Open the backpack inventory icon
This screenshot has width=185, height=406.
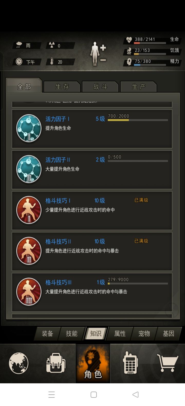pyautogui.click(x=56, y=363)
